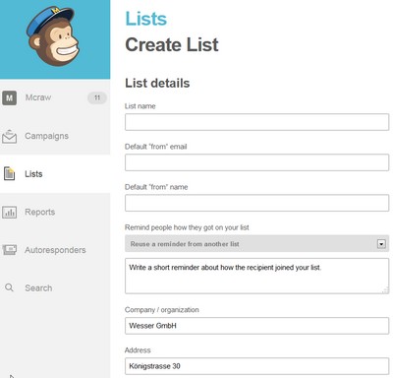This screenshot has height=378, width=393.
Task: Click the Search magnifier icon
Action: point(9,287)
